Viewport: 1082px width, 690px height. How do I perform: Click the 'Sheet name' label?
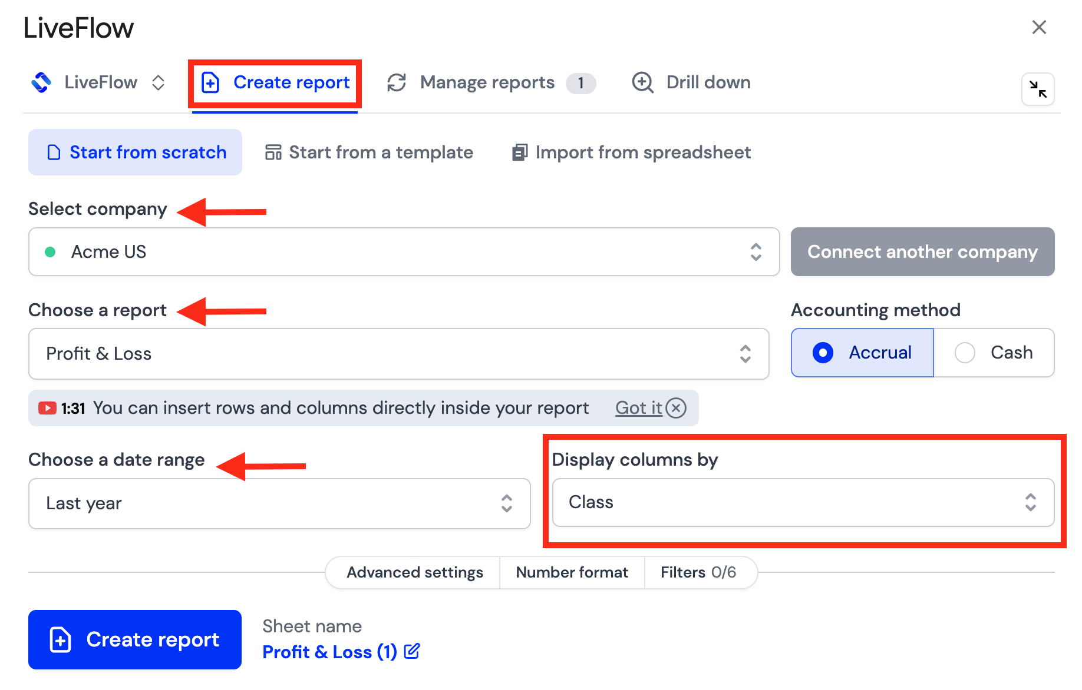pyautogui.click(x=312, y=626)
